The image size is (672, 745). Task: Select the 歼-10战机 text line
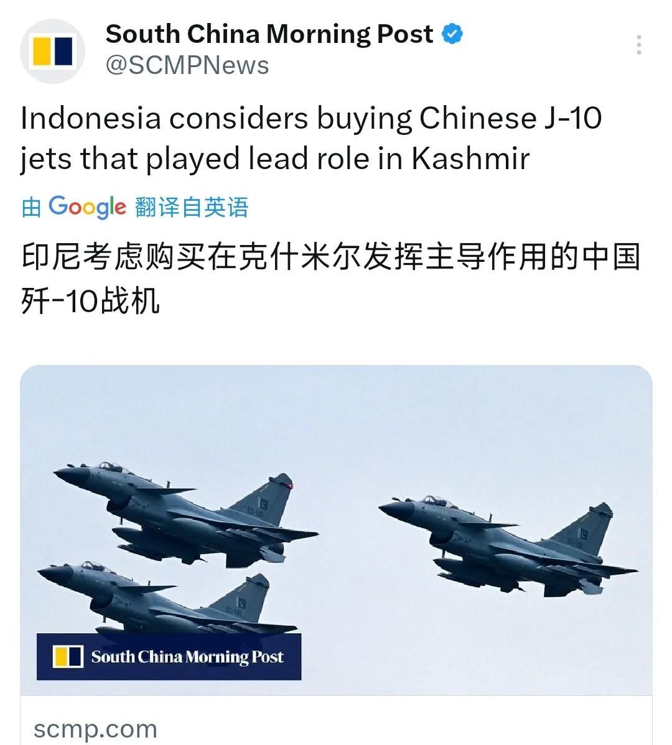click(90, 301)
